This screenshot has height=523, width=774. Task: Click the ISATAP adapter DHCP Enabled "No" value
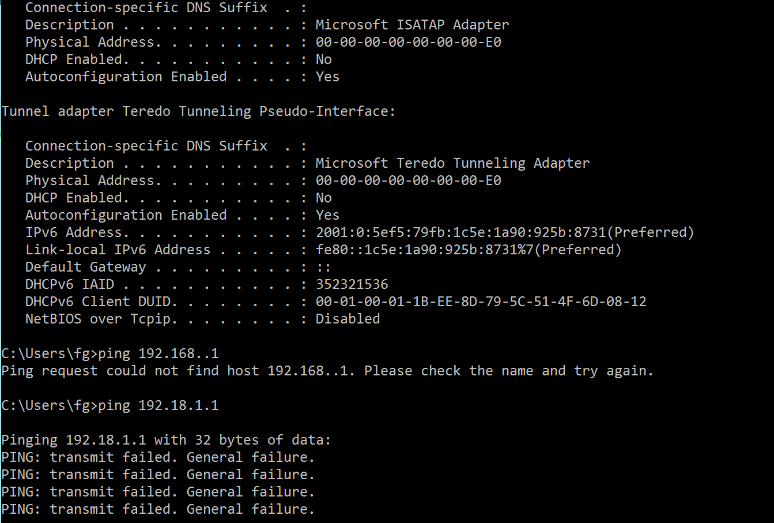coord(323,59)
